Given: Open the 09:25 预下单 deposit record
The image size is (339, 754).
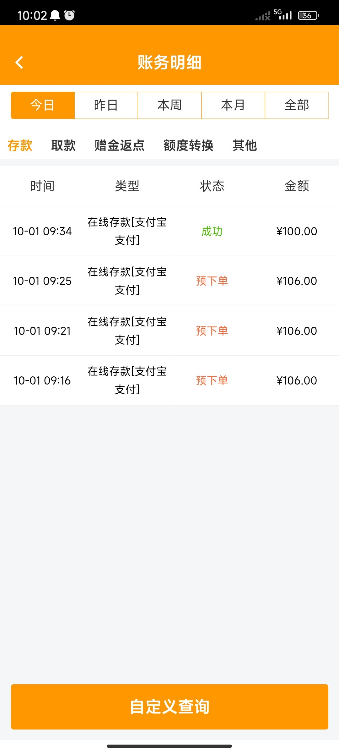Looking at the screenshot, I should click(x=169, y=281).
